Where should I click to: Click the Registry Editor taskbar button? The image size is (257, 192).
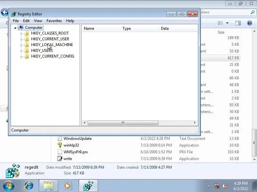(x=88, y=186)
